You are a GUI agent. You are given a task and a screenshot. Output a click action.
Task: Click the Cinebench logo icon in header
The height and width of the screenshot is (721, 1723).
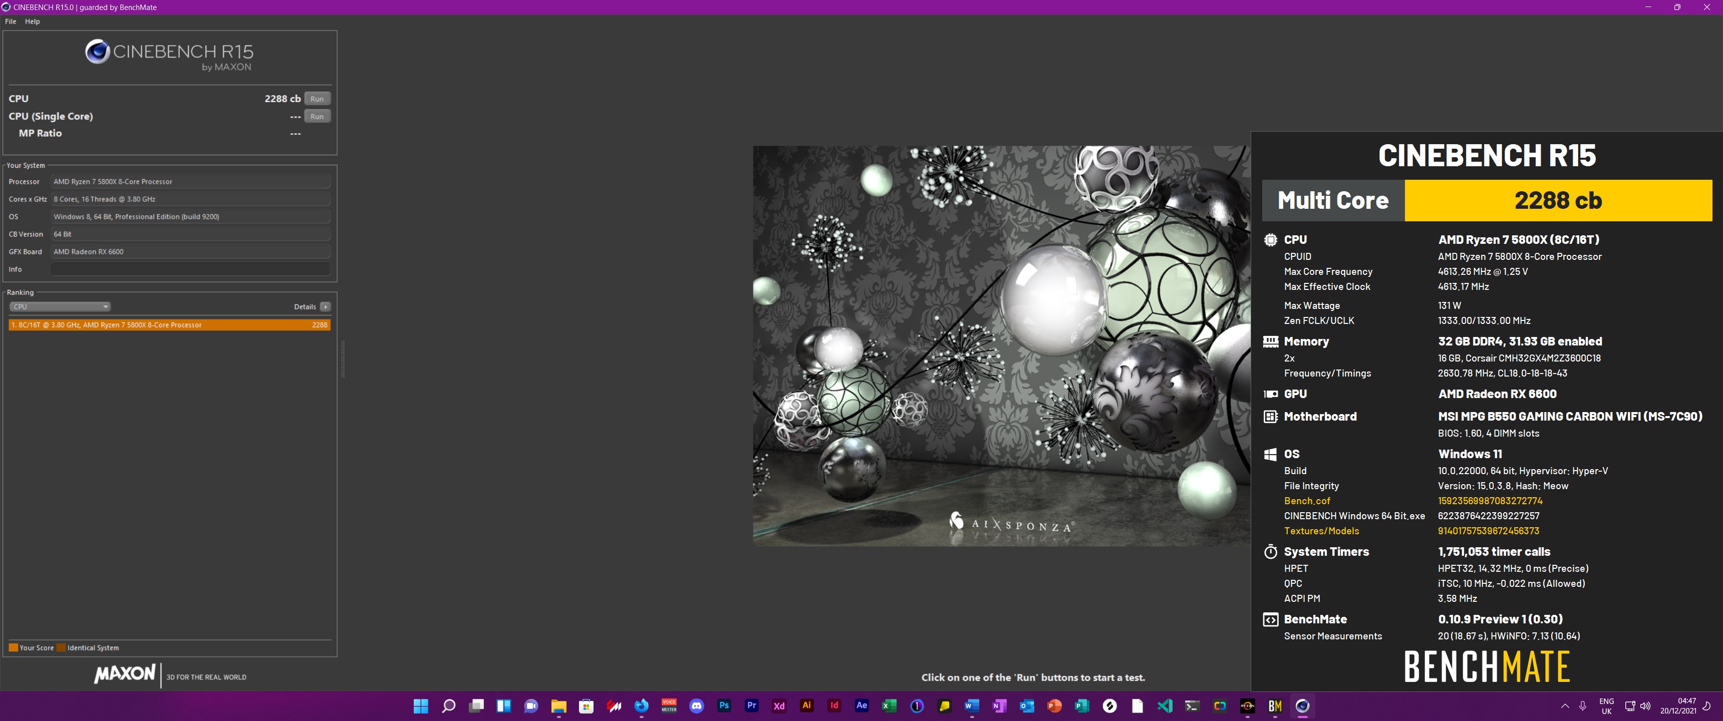point(97,52)
